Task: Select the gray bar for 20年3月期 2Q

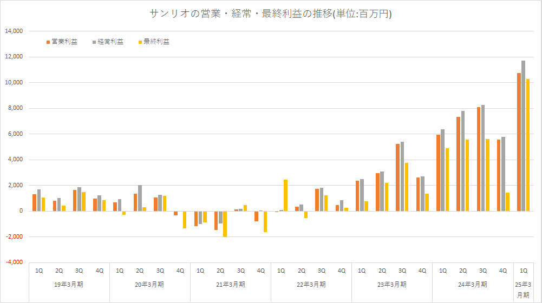Action: (140, 198)
